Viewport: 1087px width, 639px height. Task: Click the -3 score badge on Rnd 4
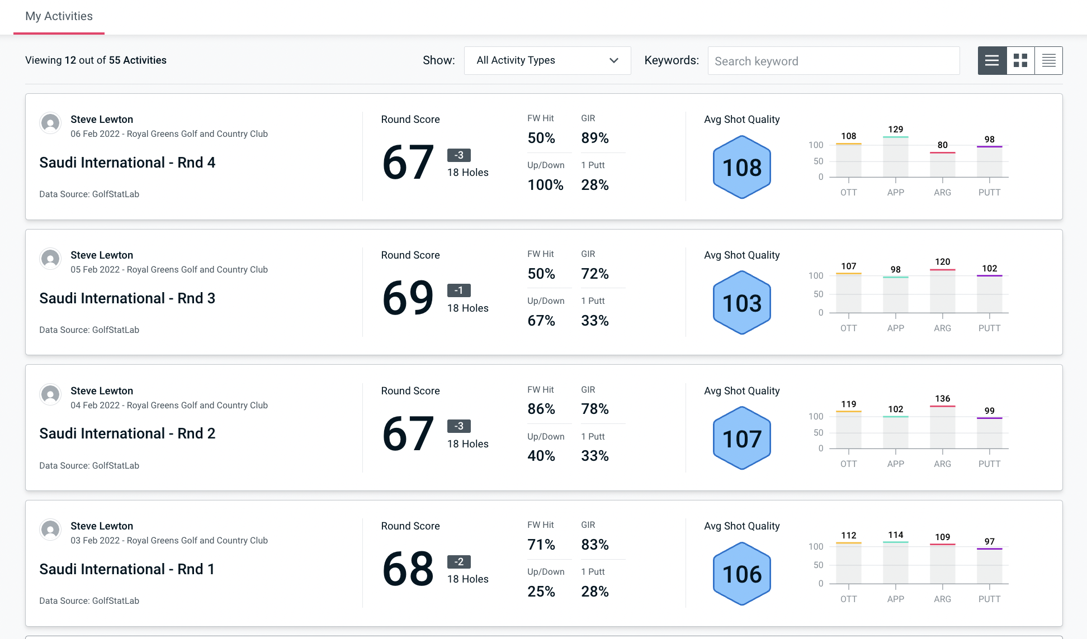(459, 155)
